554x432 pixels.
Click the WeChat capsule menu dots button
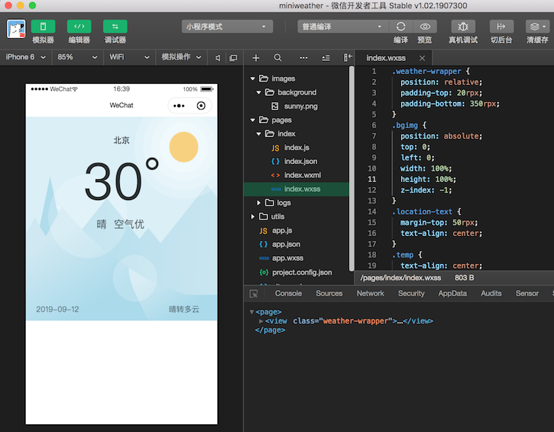[x=179, y=106]
